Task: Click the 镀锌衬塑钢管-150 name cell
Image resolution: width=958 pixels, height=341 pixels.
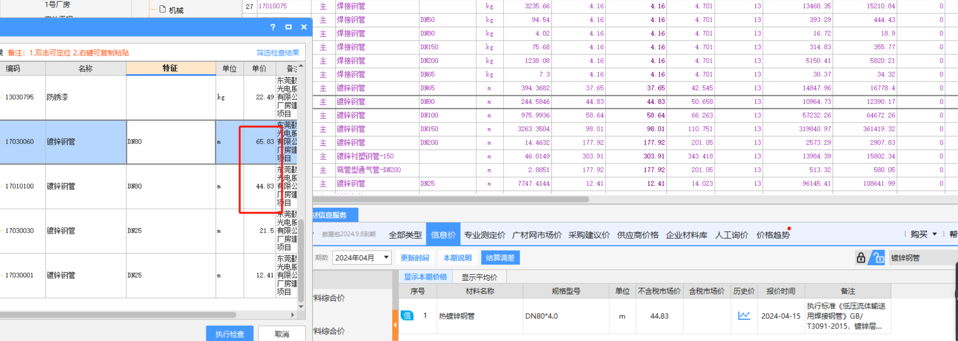Action: click(377, 156)
